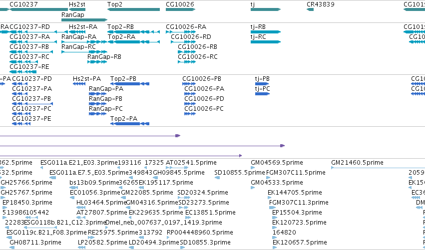Click EST EC13851.5prime
Image resolution: width=425 pixels, height=250 pixels.
coord(210,213)
